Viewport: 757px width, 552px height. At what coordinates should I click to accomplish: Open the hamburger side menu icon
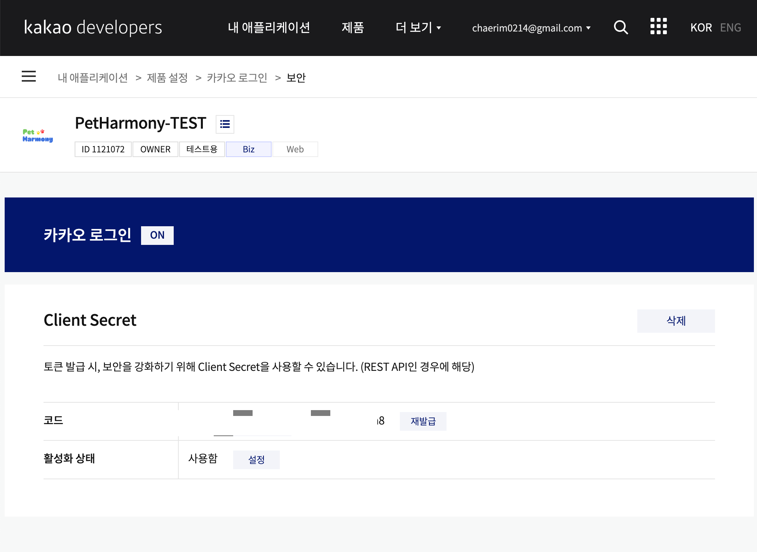(29, 76)
